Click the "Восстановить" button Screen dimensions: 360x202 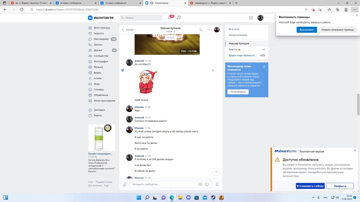point(307,30)
